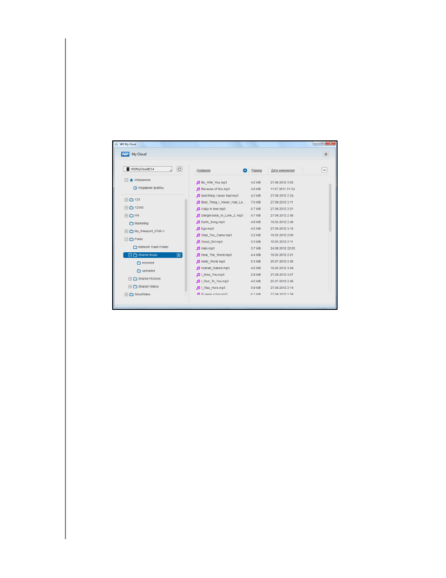The image size is (446, 578).
Task: Select file Best_Thing_I_Never_Had_La...
Action: pyautogui.click(x=223, y=202)
